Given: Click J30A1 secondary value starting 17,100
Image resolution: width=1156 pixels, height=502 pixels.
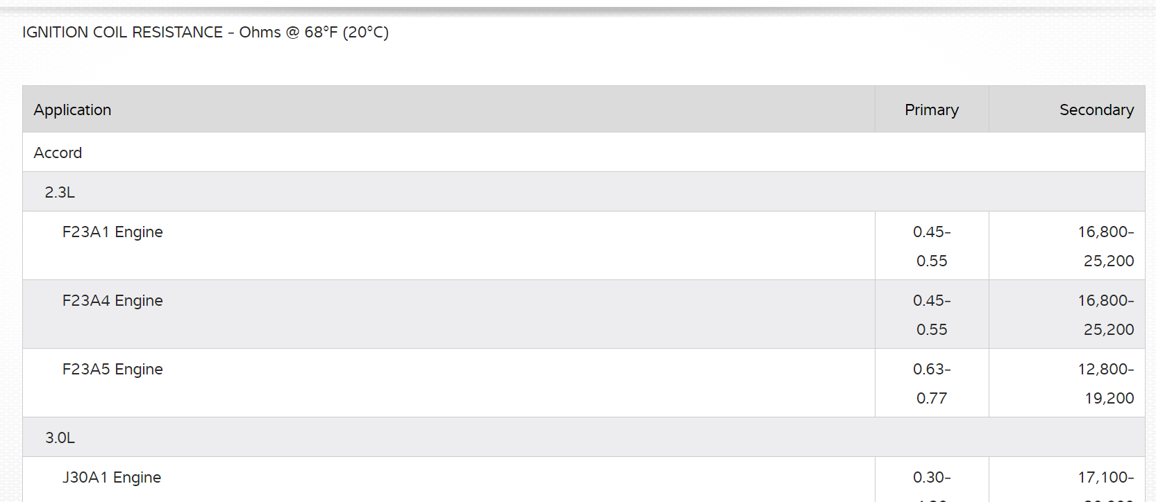Looking at the screenshot, I should [1105, 478].
